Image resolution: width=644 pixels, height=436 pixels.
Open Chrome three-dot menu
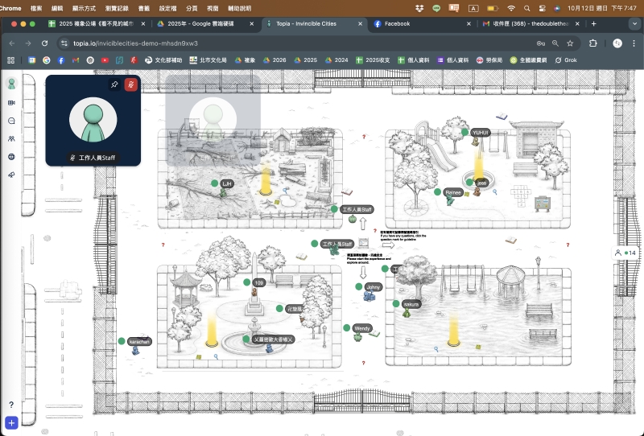pos(634,43)
